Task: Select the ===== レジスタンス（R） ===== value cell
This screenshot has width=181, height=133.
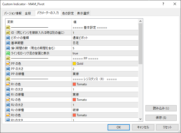Action: 105,79
